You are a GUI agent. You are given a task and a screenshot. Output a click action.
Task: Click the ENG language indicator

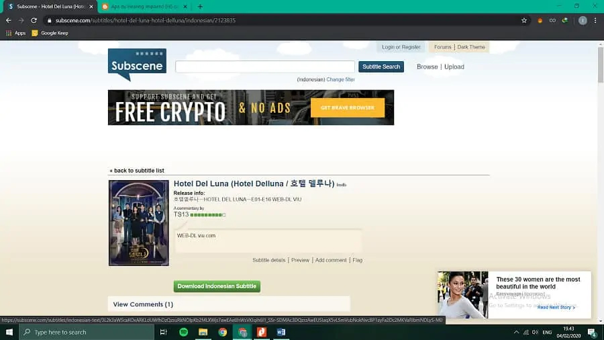tap(547, 333)
